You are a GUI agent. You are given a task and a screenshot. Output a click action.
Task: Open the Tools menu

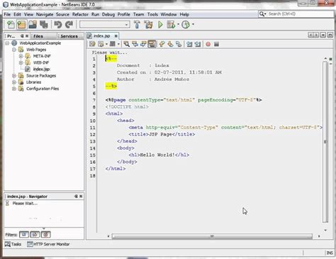click(152, 14)
